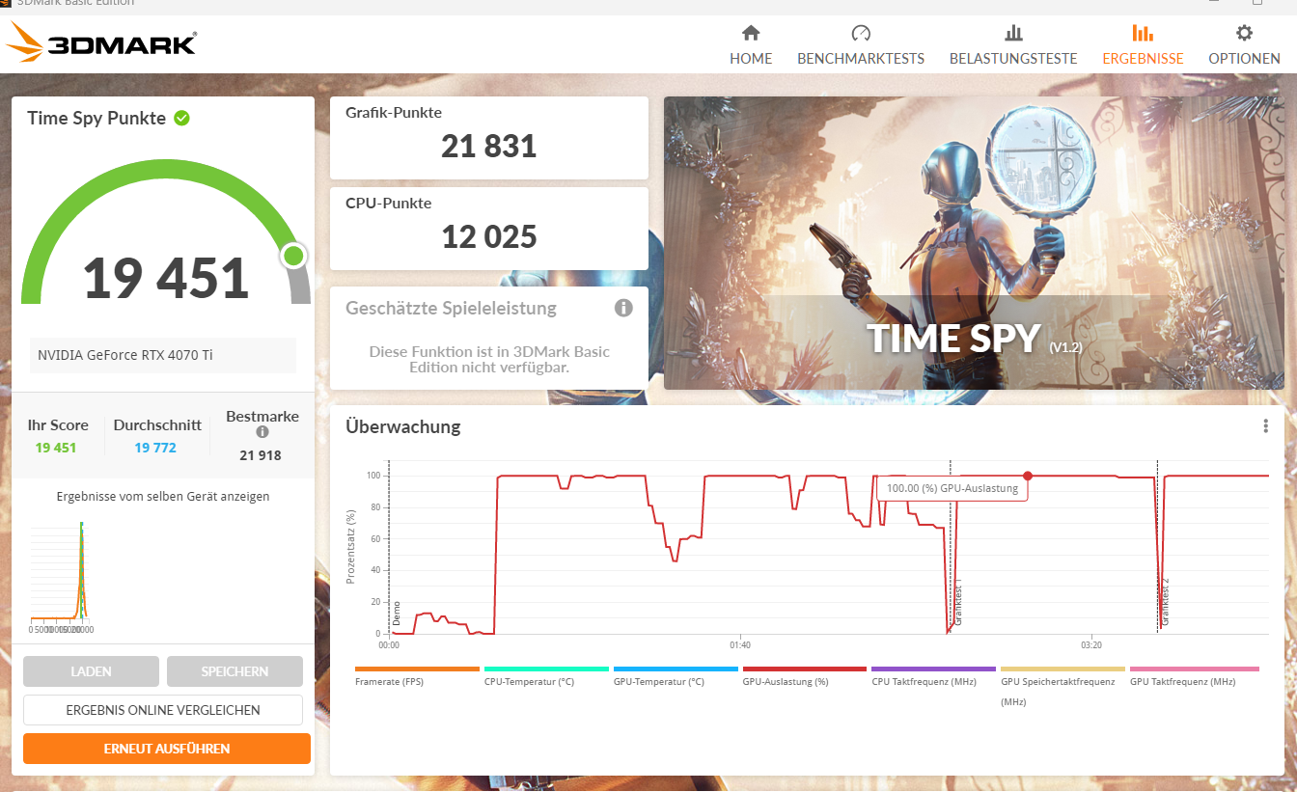Click the Geschätzte Spieleleistung heading
The width and height of the screenshot is (1297, 792).
click(451, 309)
